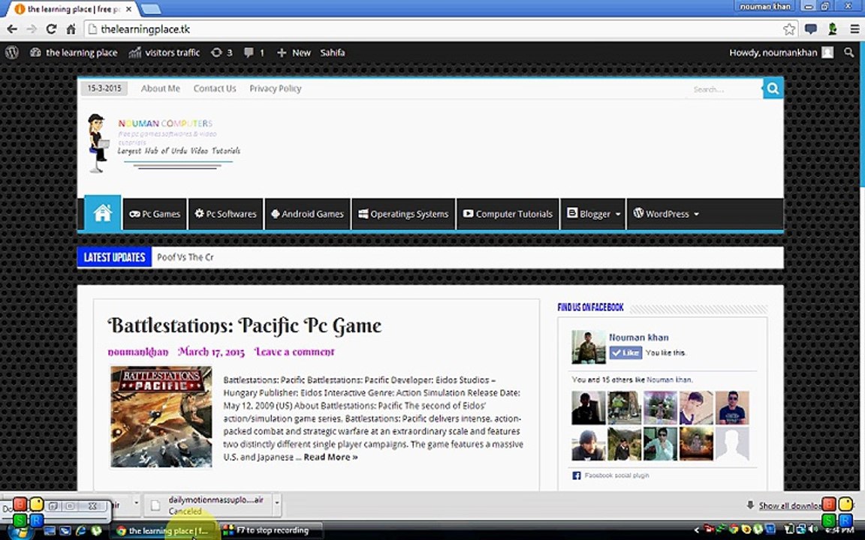The image size is (865, 540).
Task: Open the Privacy Policy link
Action: point(276,88)
